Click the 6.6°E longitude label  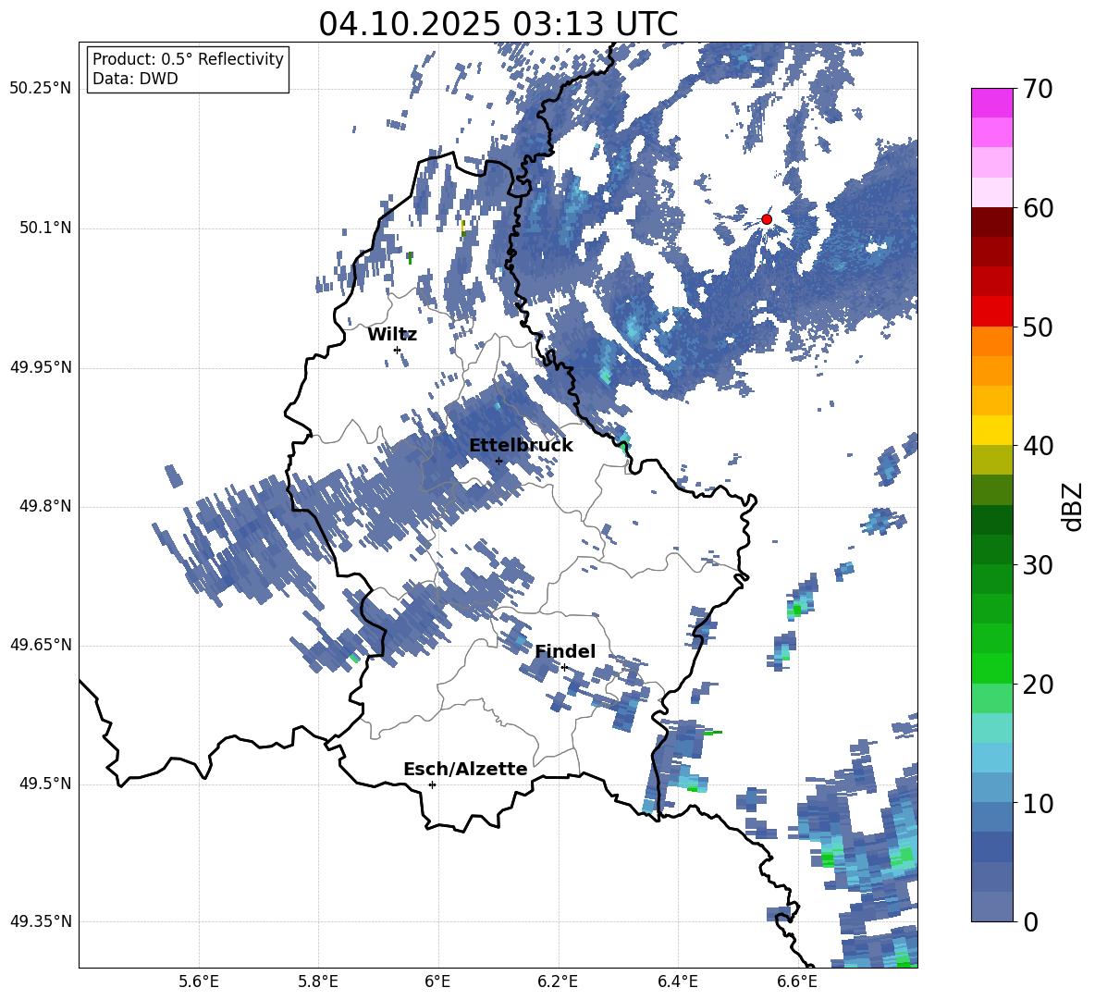click(x=797, y=981)
